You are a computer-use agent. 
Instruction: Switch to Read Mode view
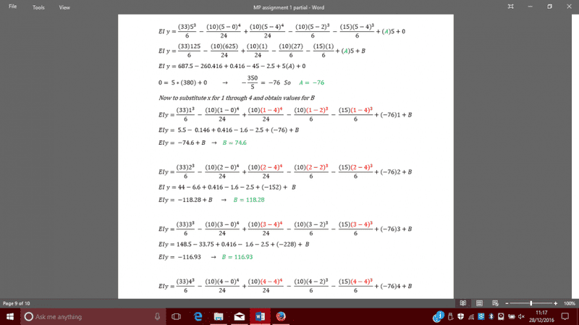462,303
